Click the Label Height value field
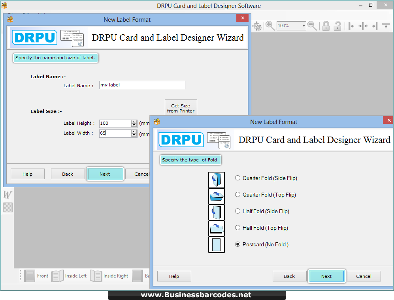This screenshot has height=300, width=394. [x=115, y=123]
